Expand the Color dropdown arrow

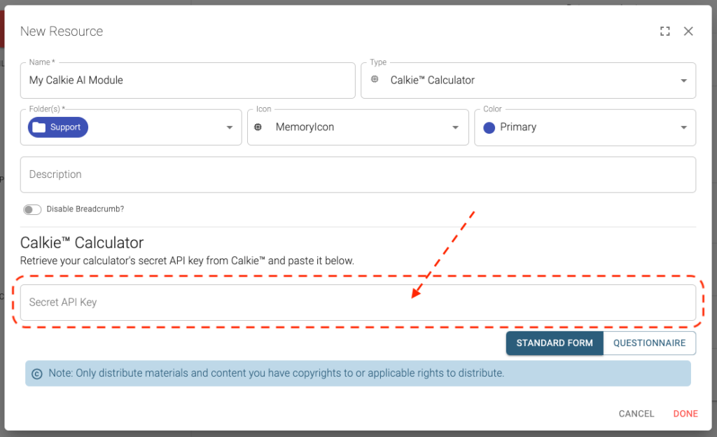(x=683, y=127)
